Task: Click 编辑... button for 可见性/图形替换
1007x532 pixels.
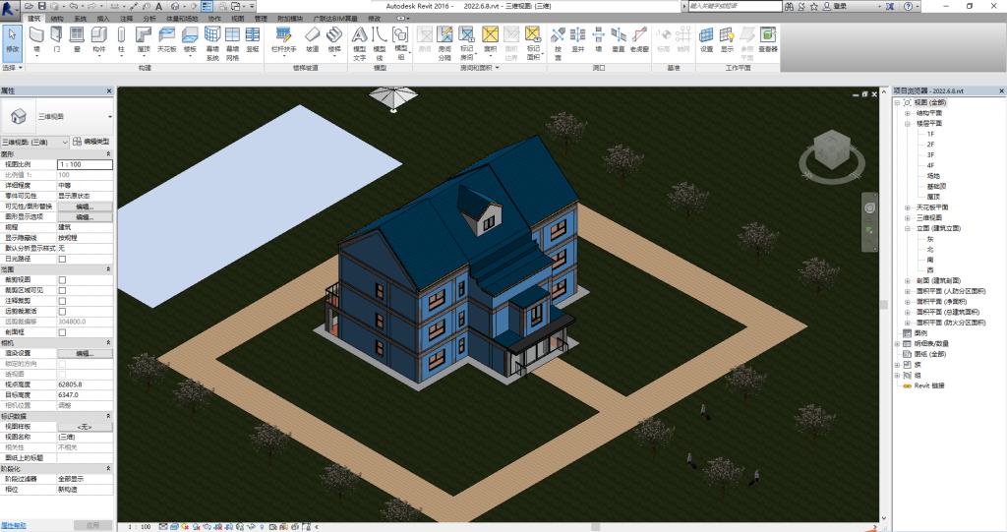Action: click(x=85, y=207)
